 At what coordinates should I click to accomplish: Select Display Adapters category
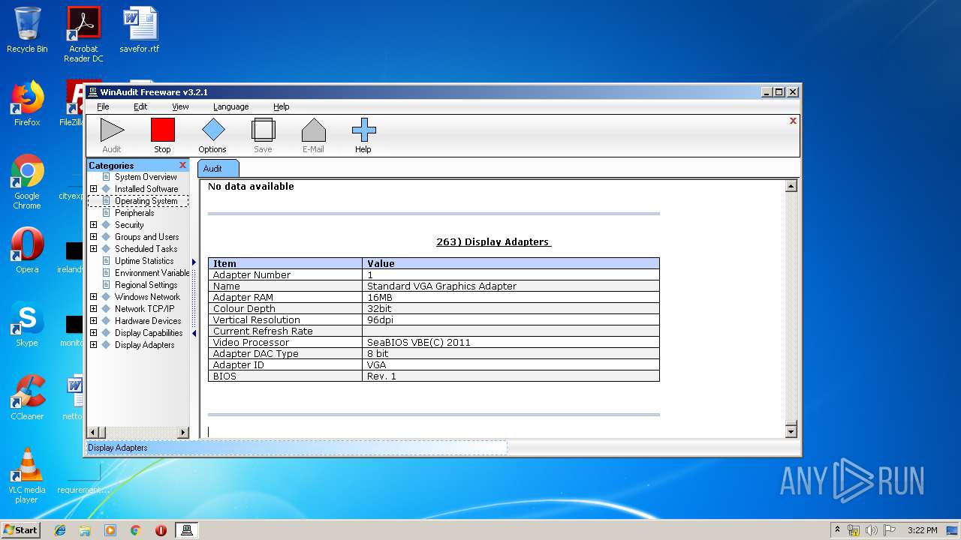point(144,345)
